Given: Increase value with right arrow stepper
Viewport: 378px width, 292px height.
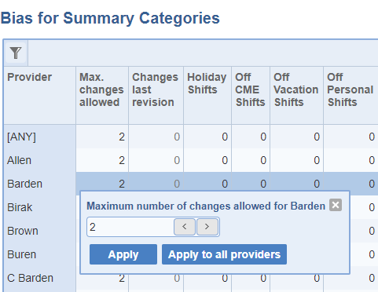Looking at the screenshot, I should pos(207,227).
